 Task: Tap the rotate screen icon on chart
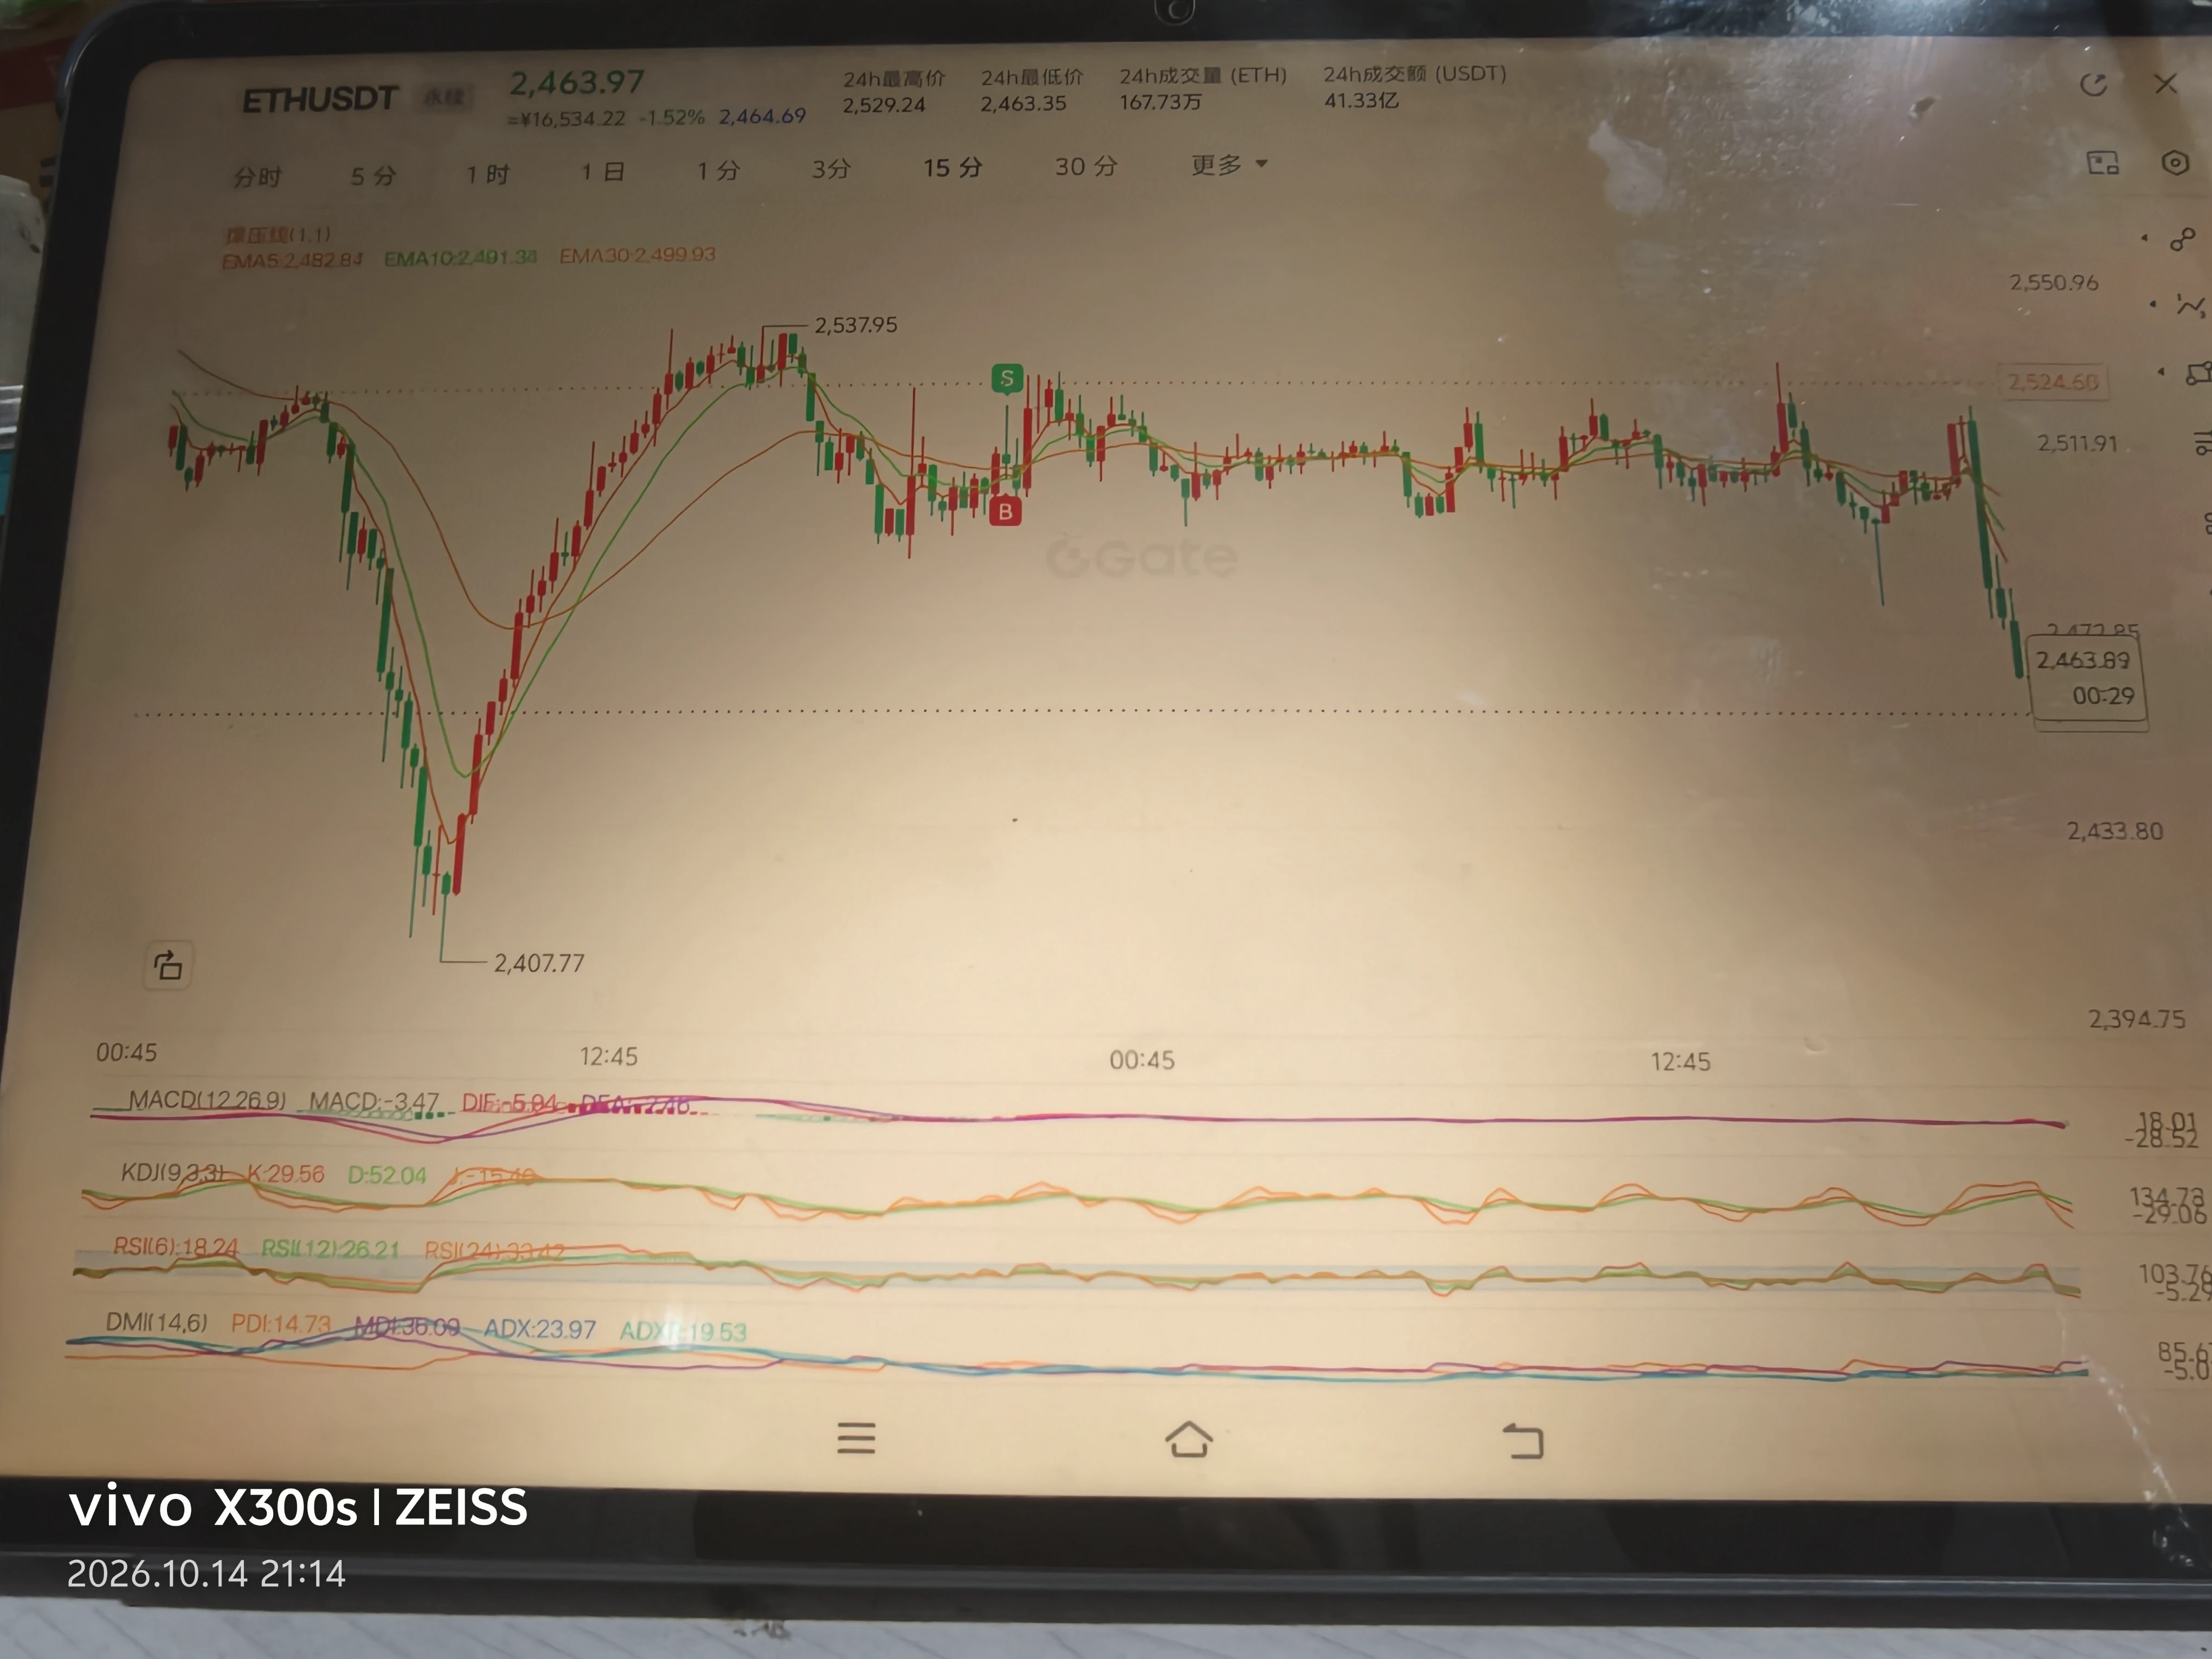coord(168,965)
